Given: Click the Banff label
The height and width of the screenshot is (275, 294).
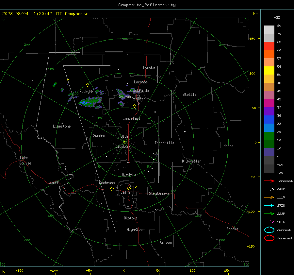Looking at the screenshot, I should pyautogui.click(x=54, y=182).
